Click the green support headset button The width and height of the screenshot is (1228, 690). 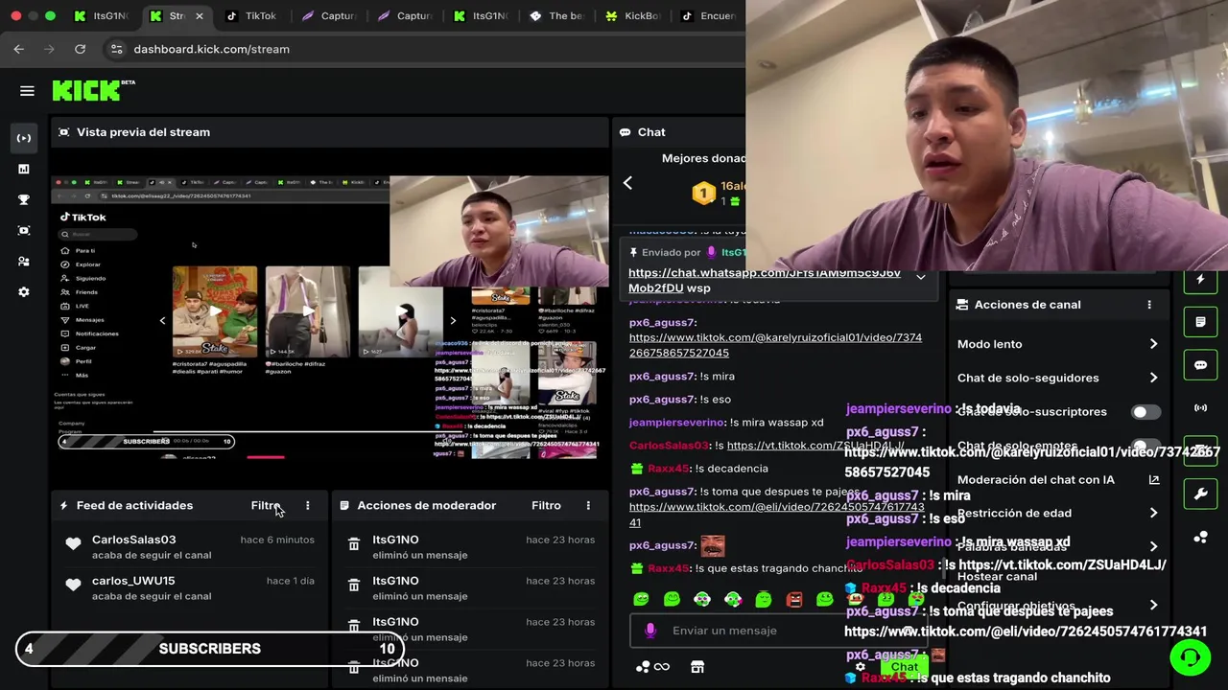pos(1190,657)
